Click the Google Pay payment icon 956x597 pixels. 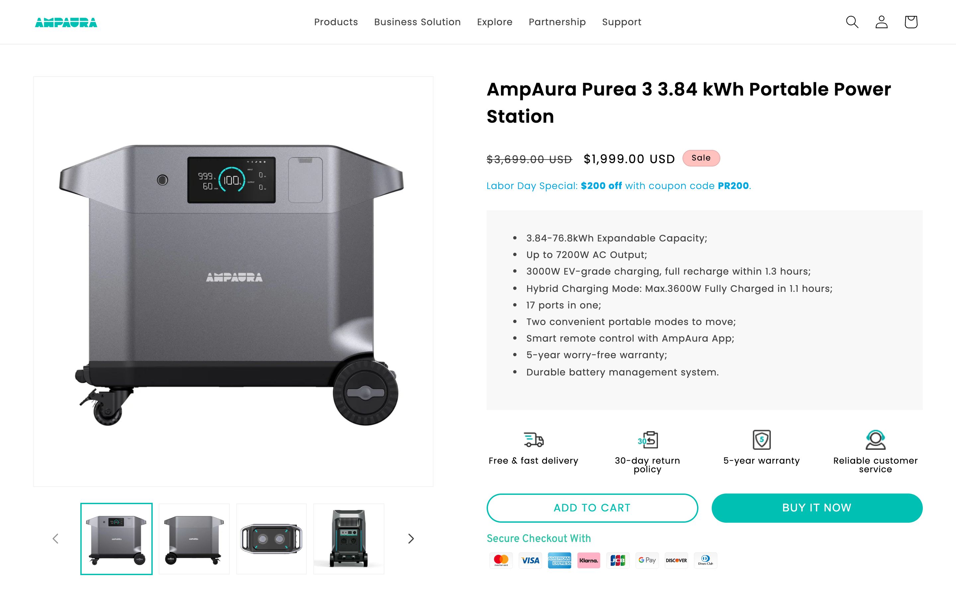click(x=647, y=560)
